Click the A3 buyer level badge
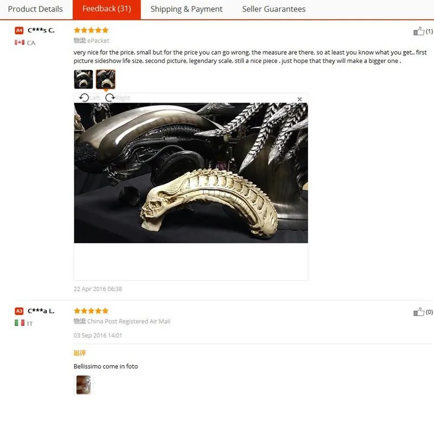 pos(19,311)
